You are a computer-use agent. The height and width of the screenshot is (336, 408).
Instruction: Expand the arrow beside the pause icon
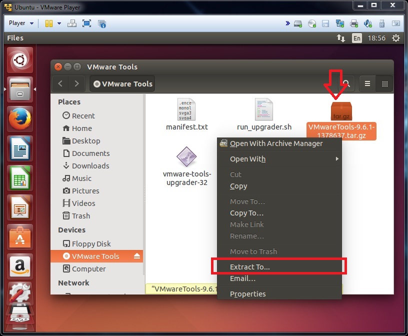[59, 23]
